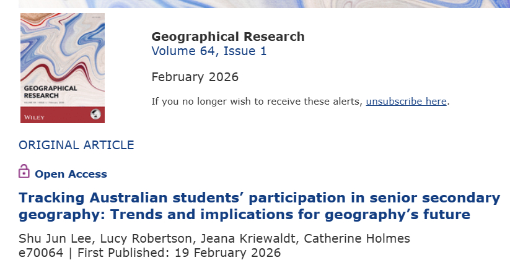Click the "unsubscribe here" link
The width and height of the screenshot is (510, 273).
406,102
